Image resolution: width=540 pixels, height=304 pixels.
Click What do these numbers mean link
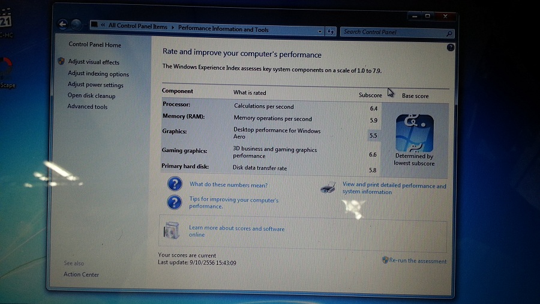click(x=229, y=185)
